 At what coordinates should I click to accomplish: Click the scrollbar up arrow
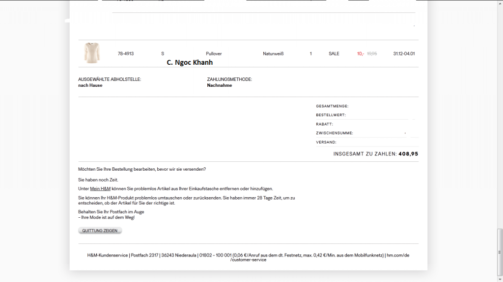point(500,3)
